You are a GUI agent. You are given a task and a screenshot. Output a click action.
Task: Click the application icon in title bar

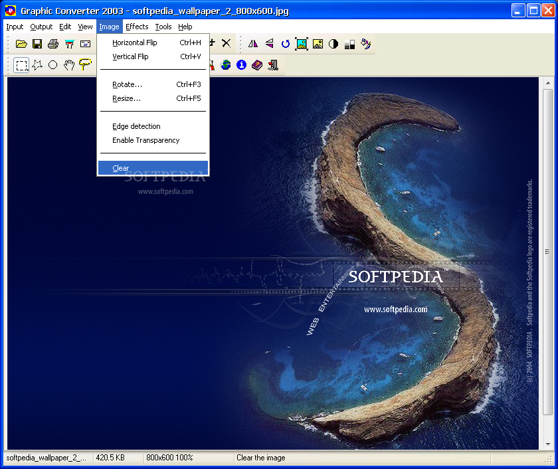11,11
